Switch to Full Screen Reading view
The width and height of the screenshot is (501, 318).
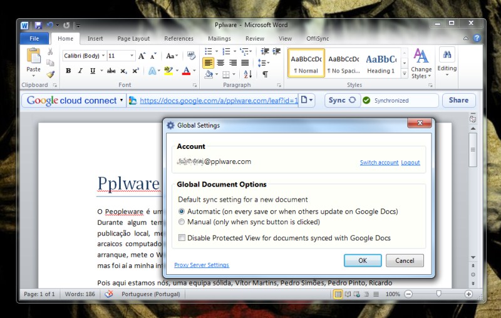pyautogui.click(x=348, y=294)
